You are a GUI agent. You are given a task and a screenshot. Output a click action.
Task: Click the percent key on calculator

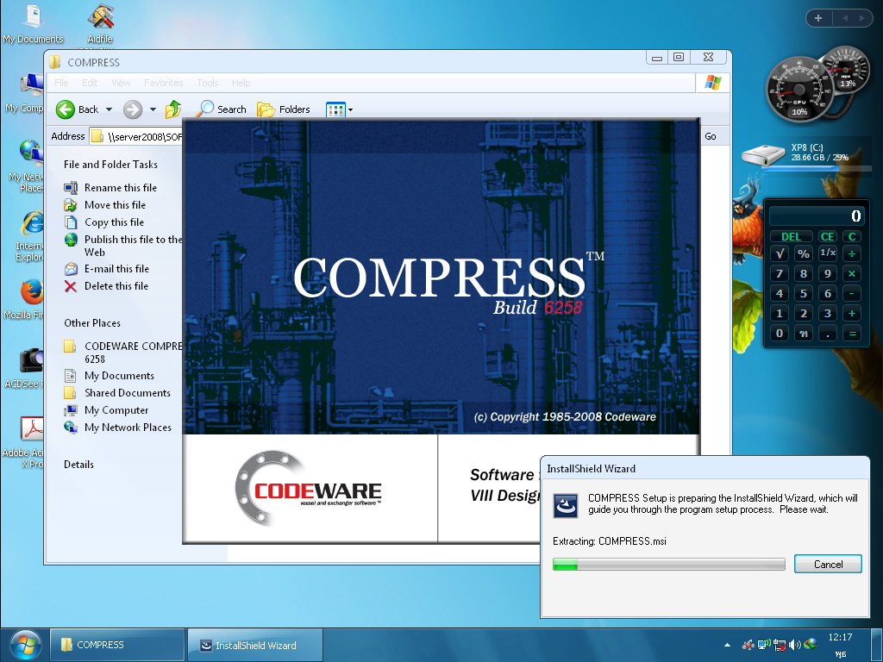804,254
